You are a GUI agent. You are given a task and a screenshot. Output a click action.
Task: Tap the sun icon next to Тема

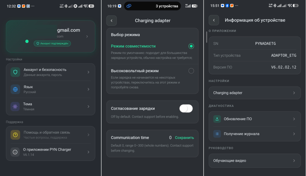pyautogui.click(x=15, y=106)
